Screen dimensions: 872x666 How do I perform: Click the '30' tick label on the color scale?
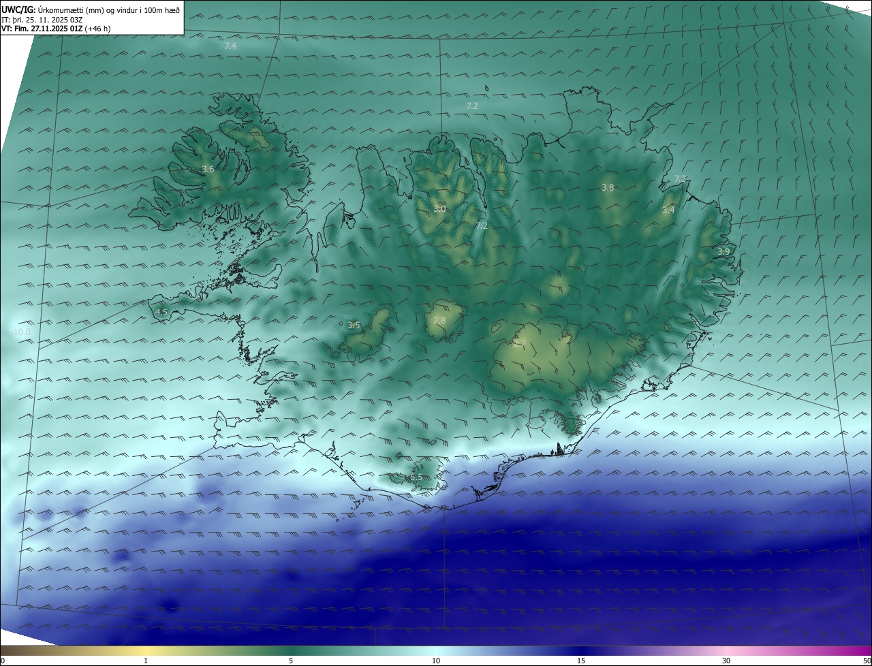(726, 661)
